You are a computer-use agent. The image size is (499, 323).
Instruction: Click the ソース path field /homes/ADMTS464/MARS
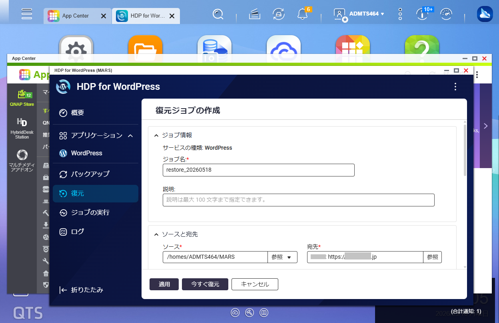[x=215, y=257]
